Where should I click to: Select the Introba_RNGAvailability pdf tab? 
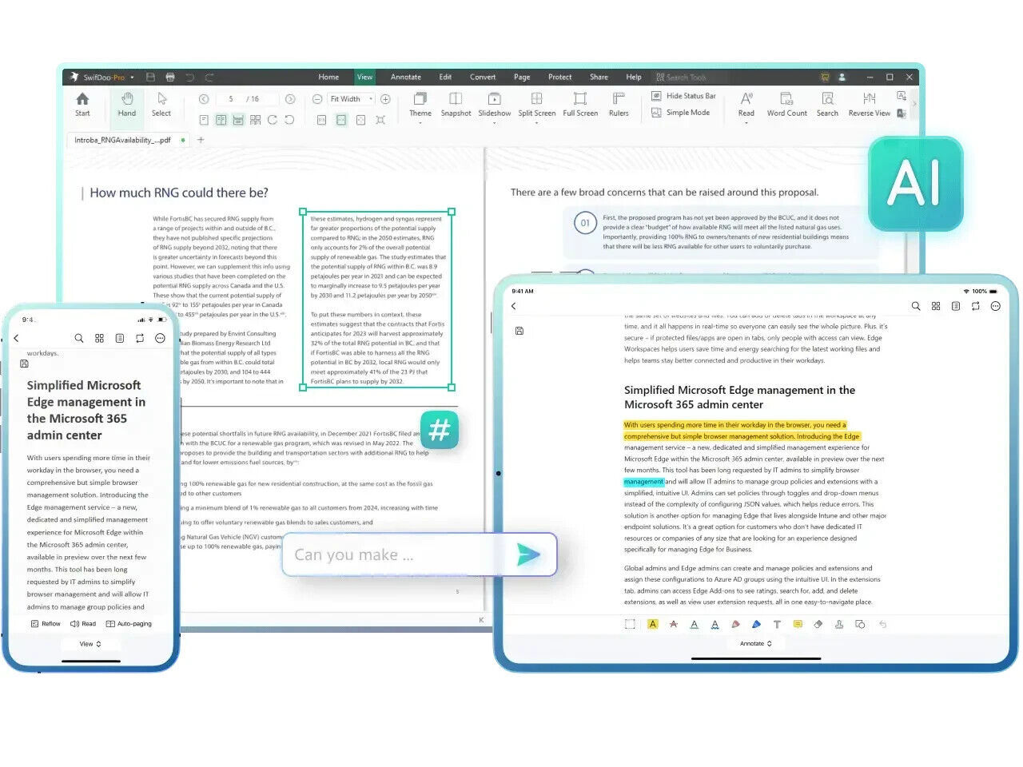(128, 140)
